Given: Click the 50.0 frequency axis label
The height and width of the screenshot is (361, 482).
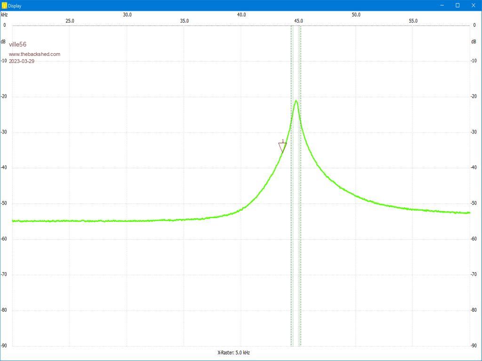Looking at the screenshot, I should (356, 15).
